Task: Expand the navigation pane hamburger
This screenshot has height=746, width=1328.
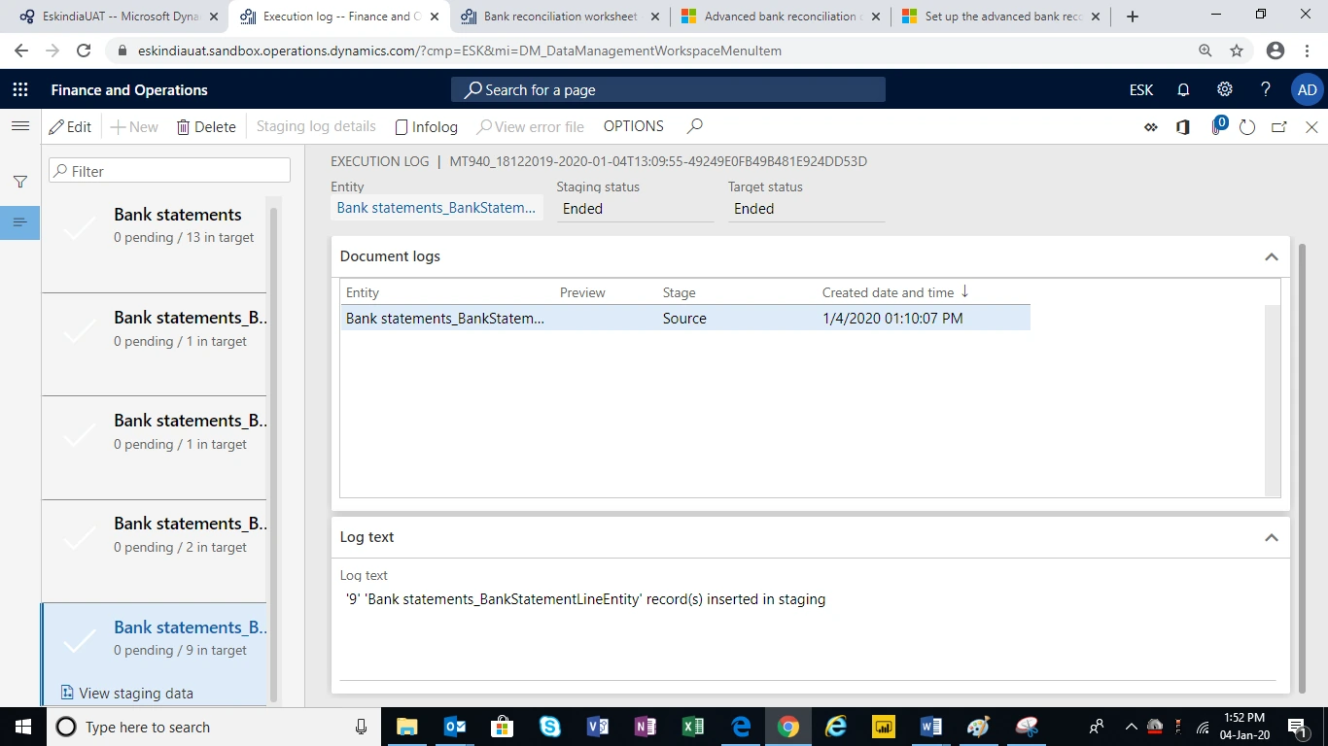Action: point(20,126)
